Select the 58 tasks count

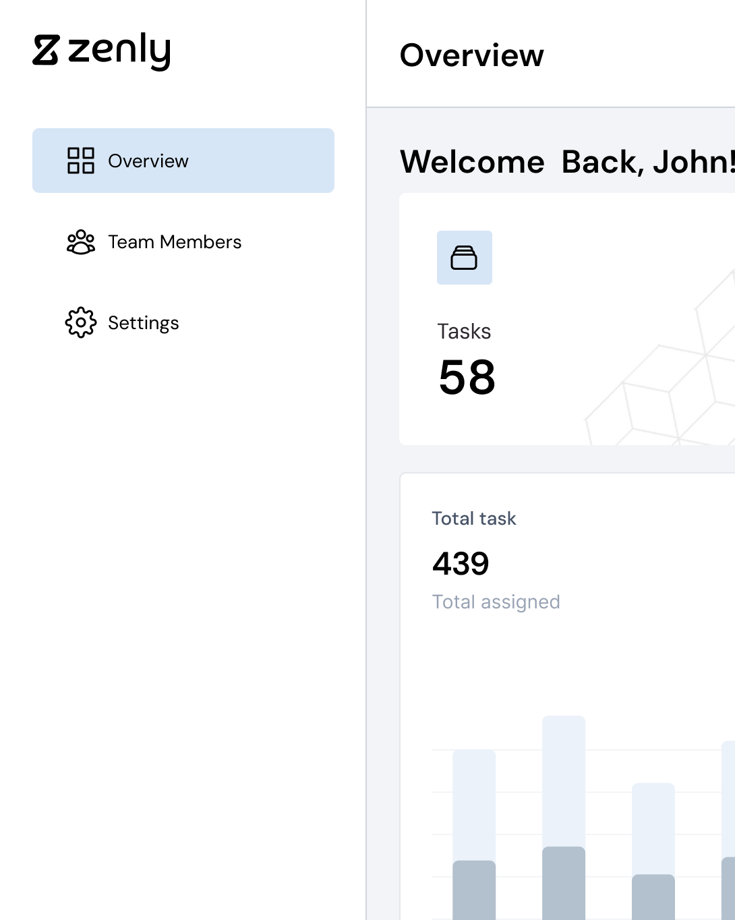(x=467, y=377)
